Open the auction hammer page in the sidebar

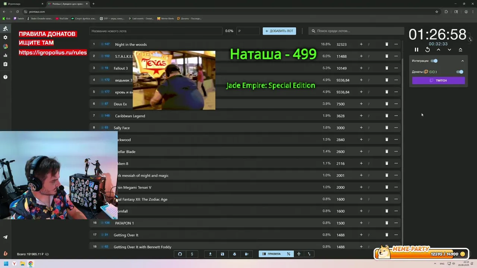click(5, 29)
